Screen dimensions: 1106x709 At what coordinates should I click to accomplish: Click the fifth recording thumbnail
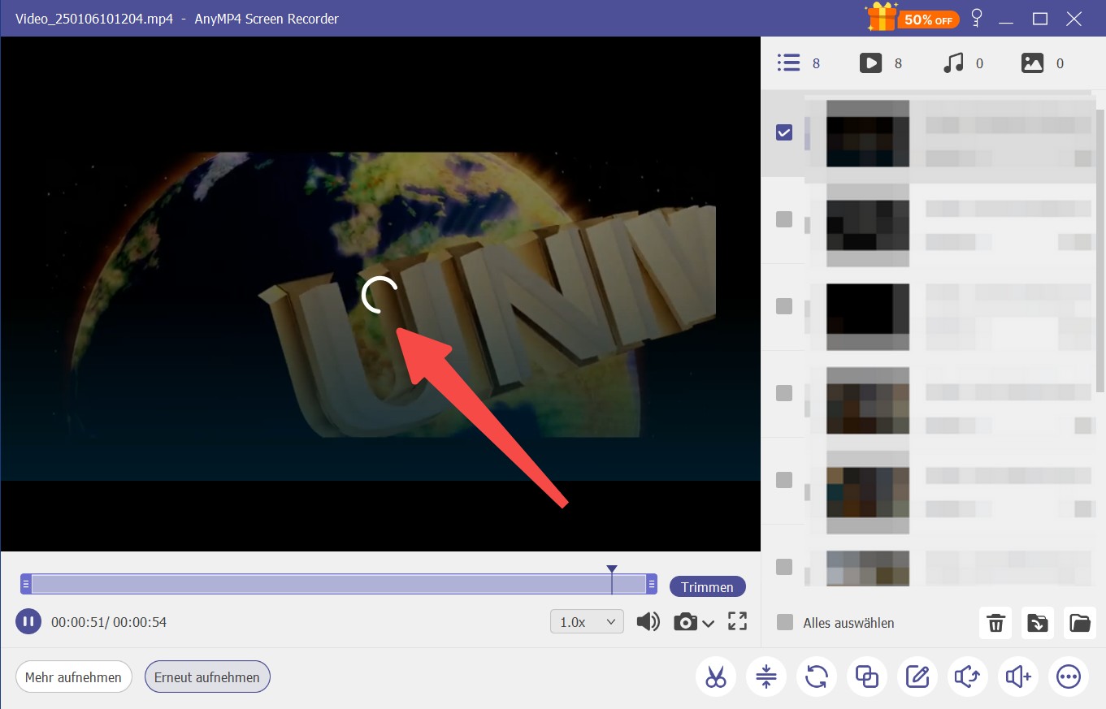[868, 492]
